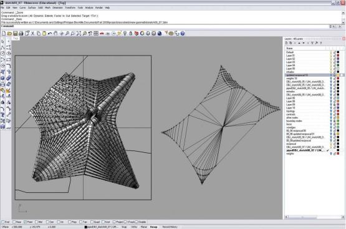The width and height of the screenshot is (346, 229).
Task: Click command history scroll down arrow
Action: [343, 22]
